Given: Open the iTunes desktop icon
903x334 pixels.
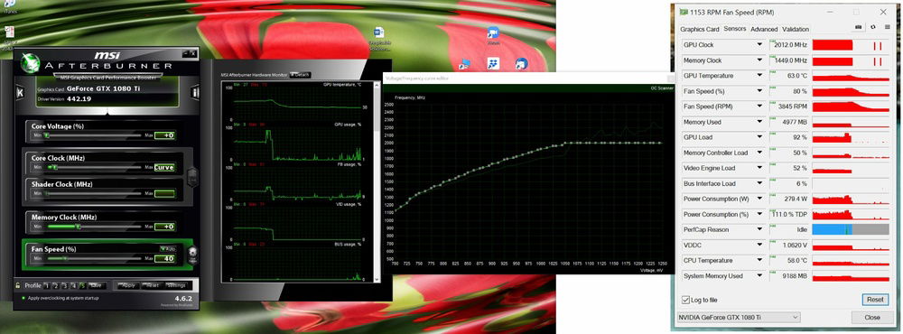Looking at the screenshot, I should point(9,7).
